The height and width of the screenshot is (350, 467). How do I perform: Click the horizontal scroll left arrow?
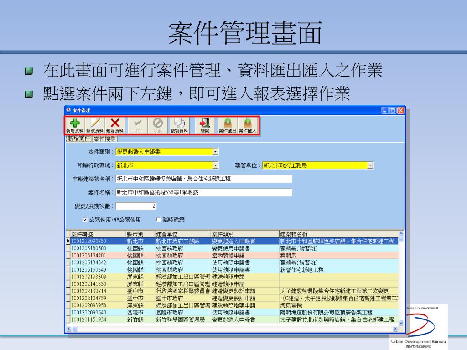coord(69,329)
